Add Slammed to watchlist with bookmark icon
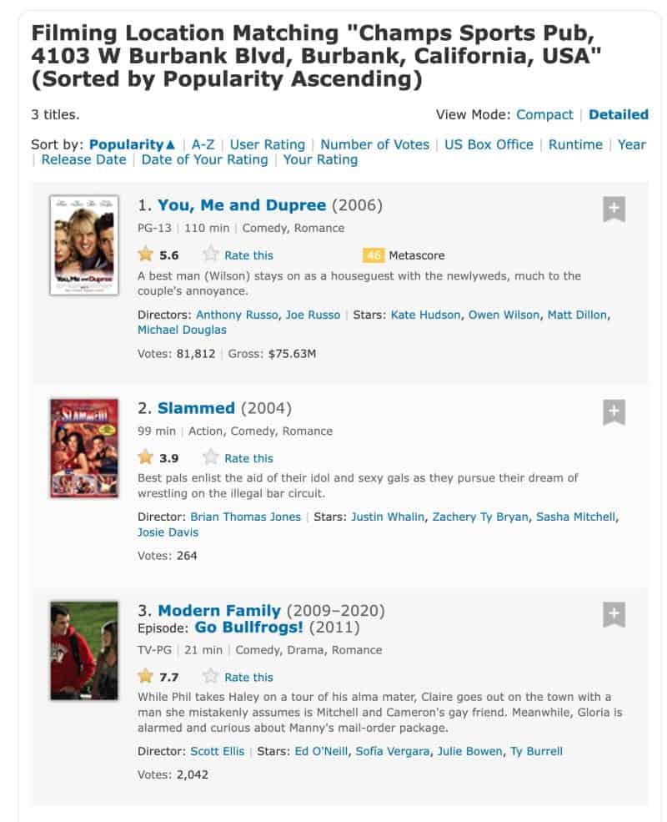The height and width of the screenshot is (822, 667). point(614,412)
